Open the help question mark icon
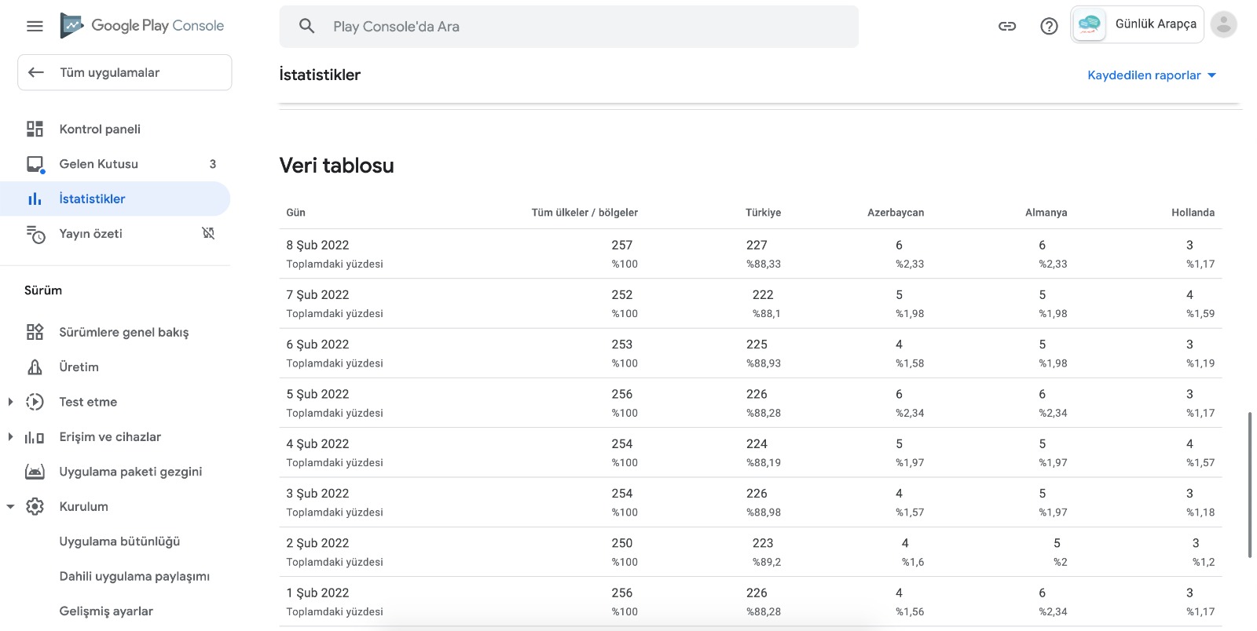 (1049, 26)
